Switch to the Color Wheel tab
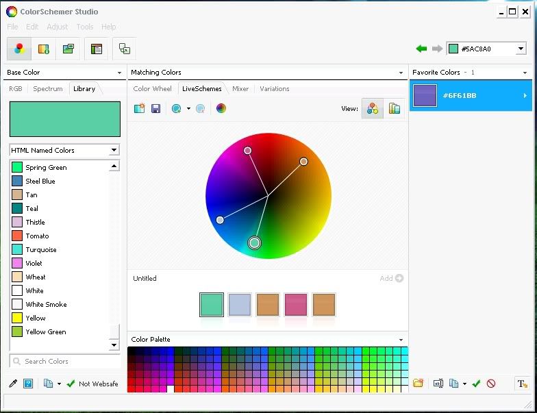The image size is (537, 413). [x=152, y=89]
